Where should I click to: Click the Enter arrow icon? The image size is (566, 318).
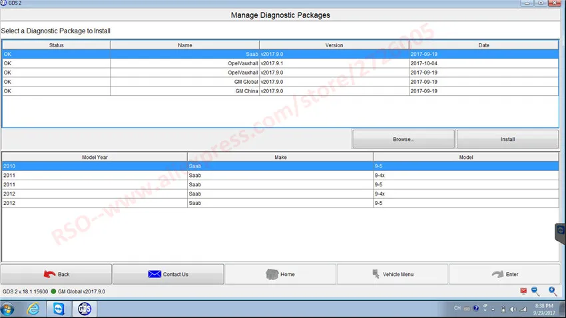click(498, 274)
